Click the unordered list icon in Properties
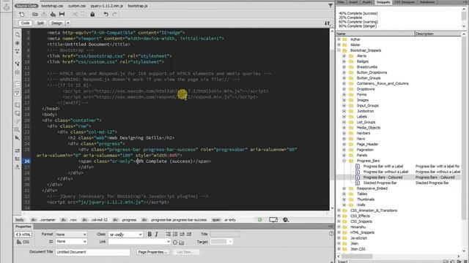 pyautogui.click(x=169, y=234)
